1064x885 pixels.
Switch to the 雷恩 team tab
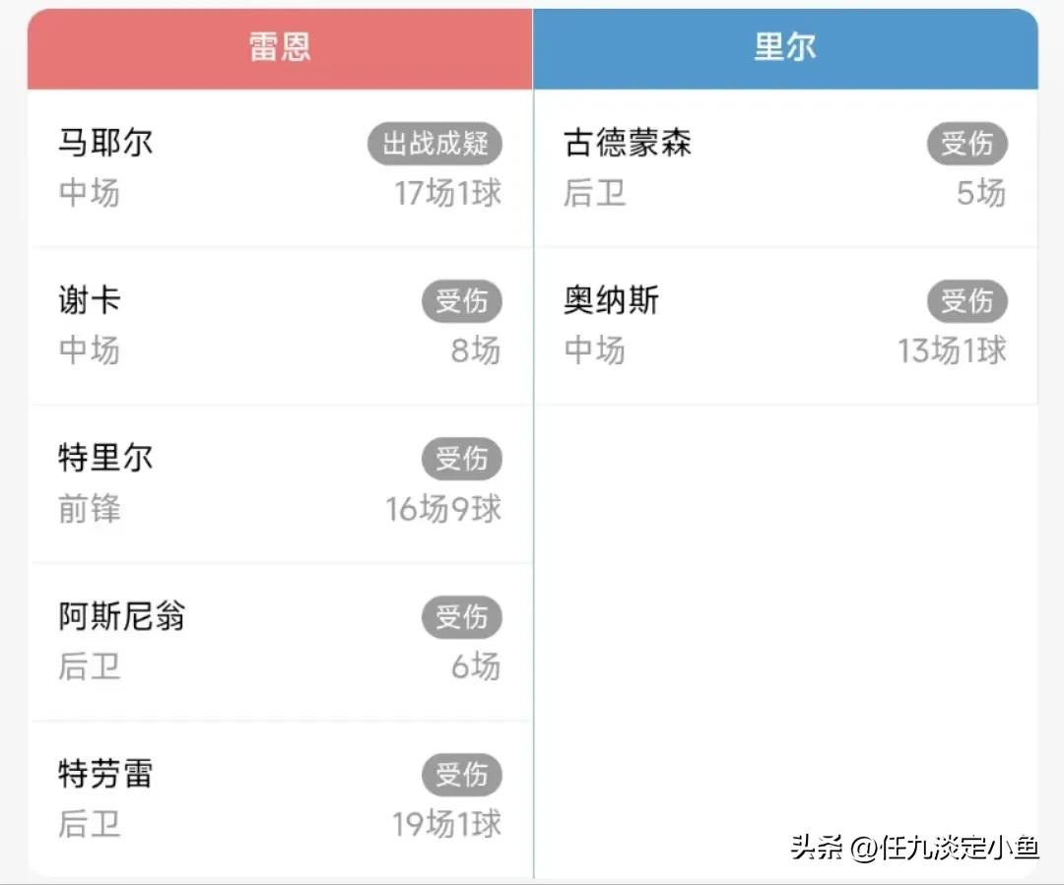[279, 45]
